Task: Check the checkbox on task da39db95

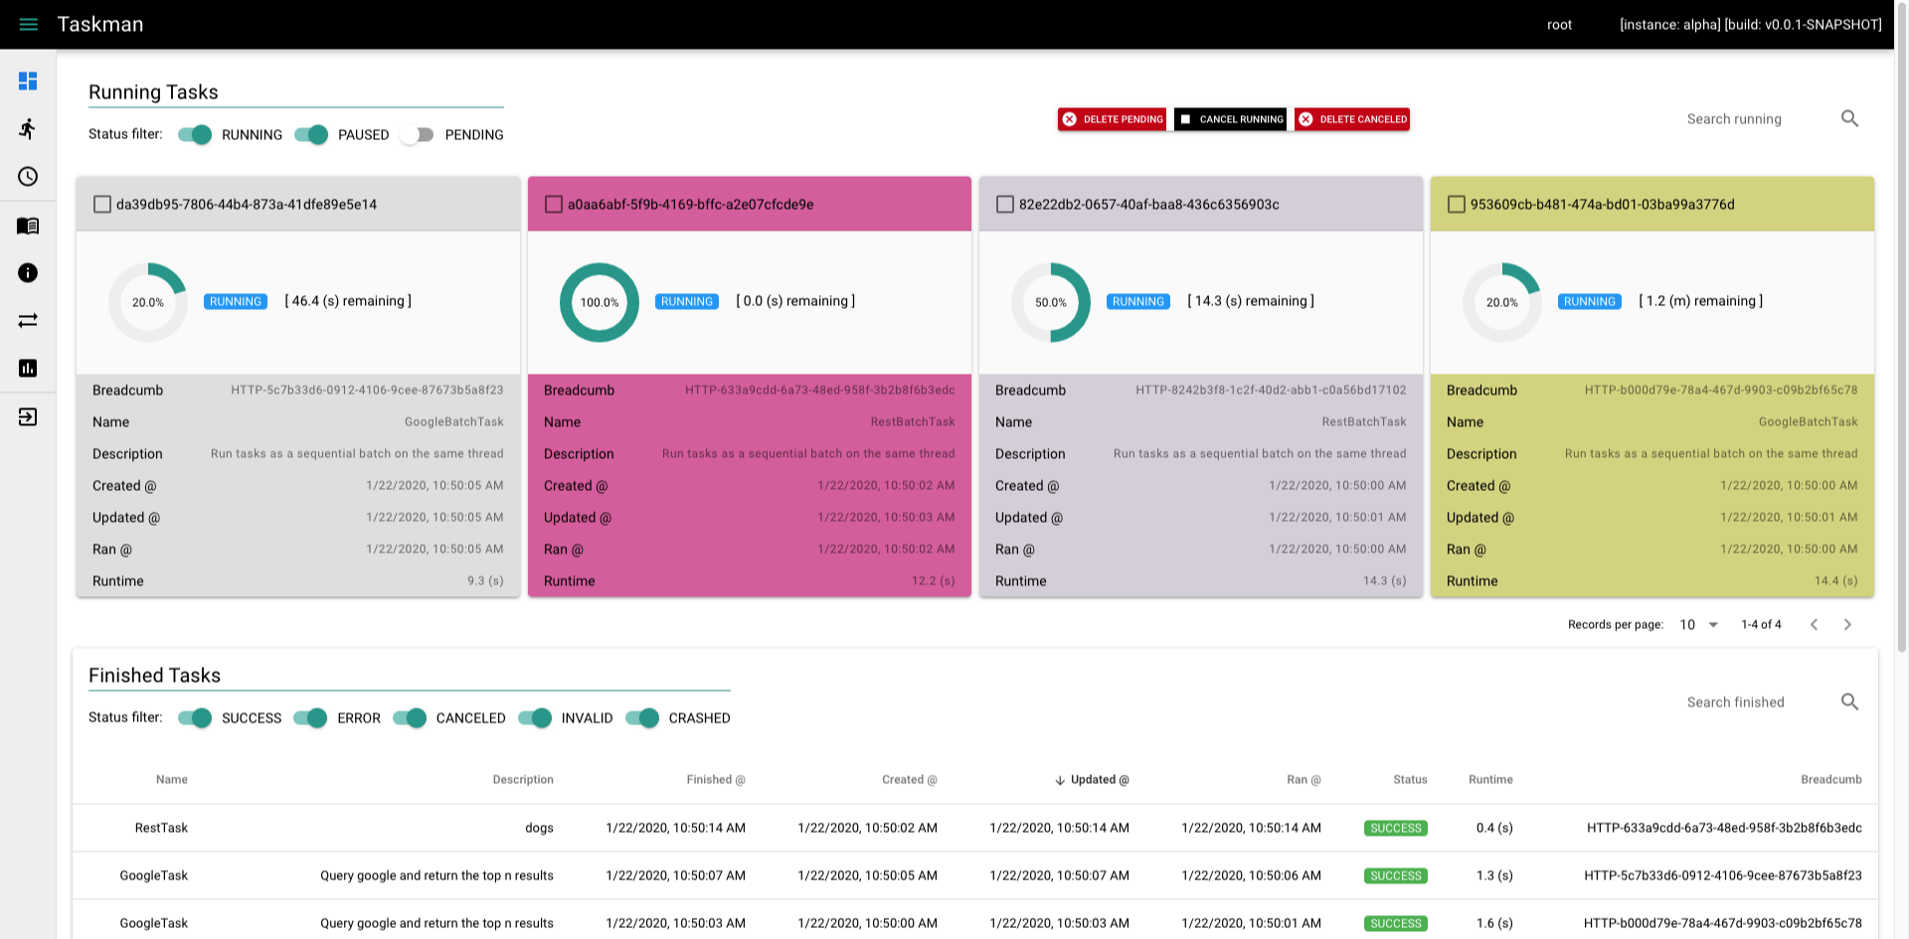Action: [x=102, y=204]
